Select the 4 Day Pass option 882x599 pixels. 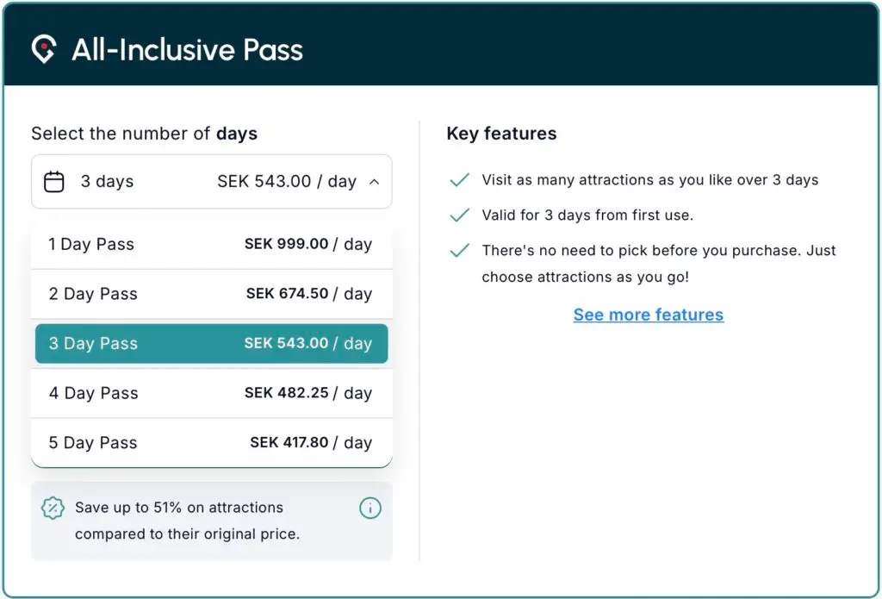(x=211, y=393)
